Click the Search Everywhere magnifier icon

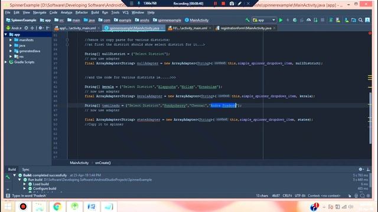pyautogui.click(x=360, y=20)
